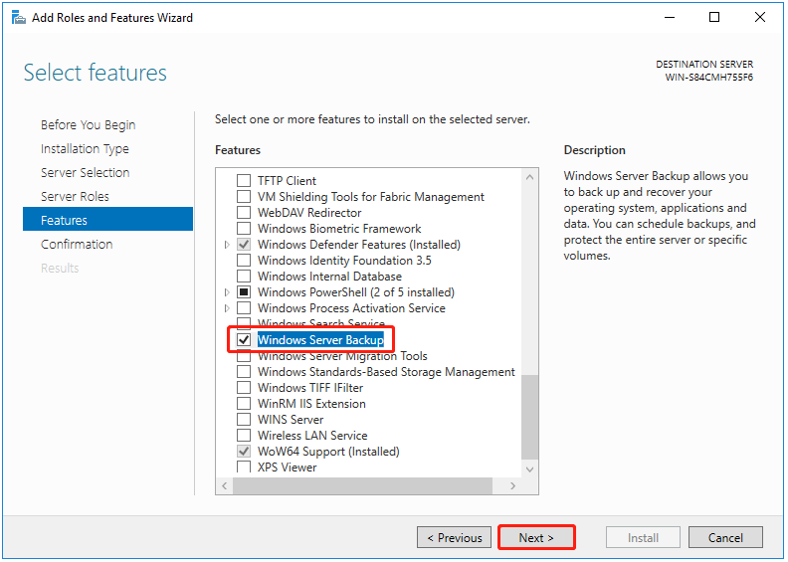788x562 pixels.
Task: Click the Next button
Action: point(538,538)
